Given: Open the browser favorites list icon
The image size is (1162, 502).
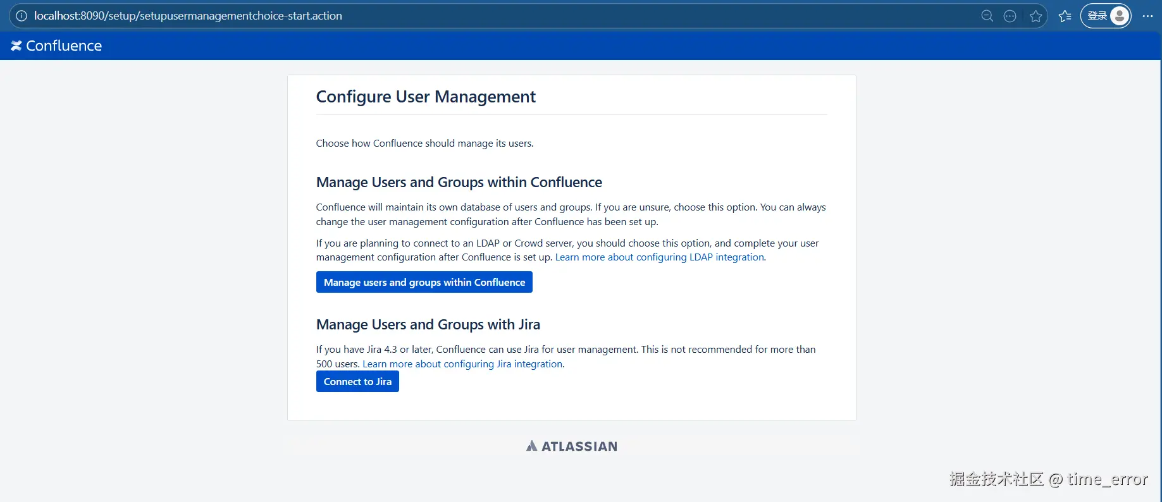Looking at the screenshot, I should click(1065, 16).
